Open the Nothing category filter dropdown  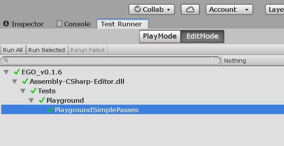tap(252, 61)
